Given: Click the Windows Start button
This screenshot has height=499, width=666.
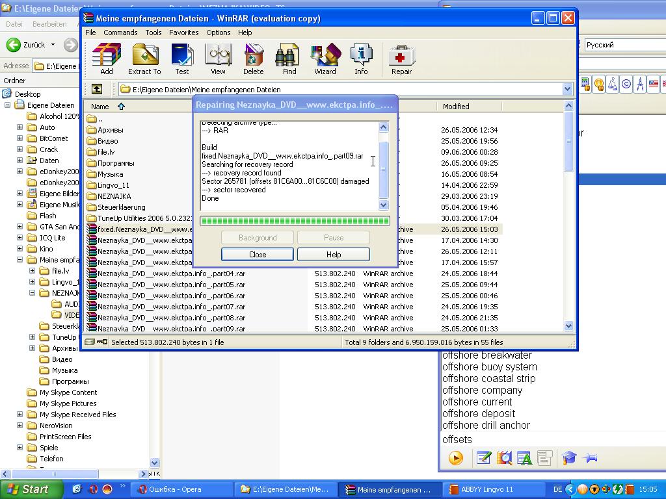Looking at the screenshot, I should point(31,489).
